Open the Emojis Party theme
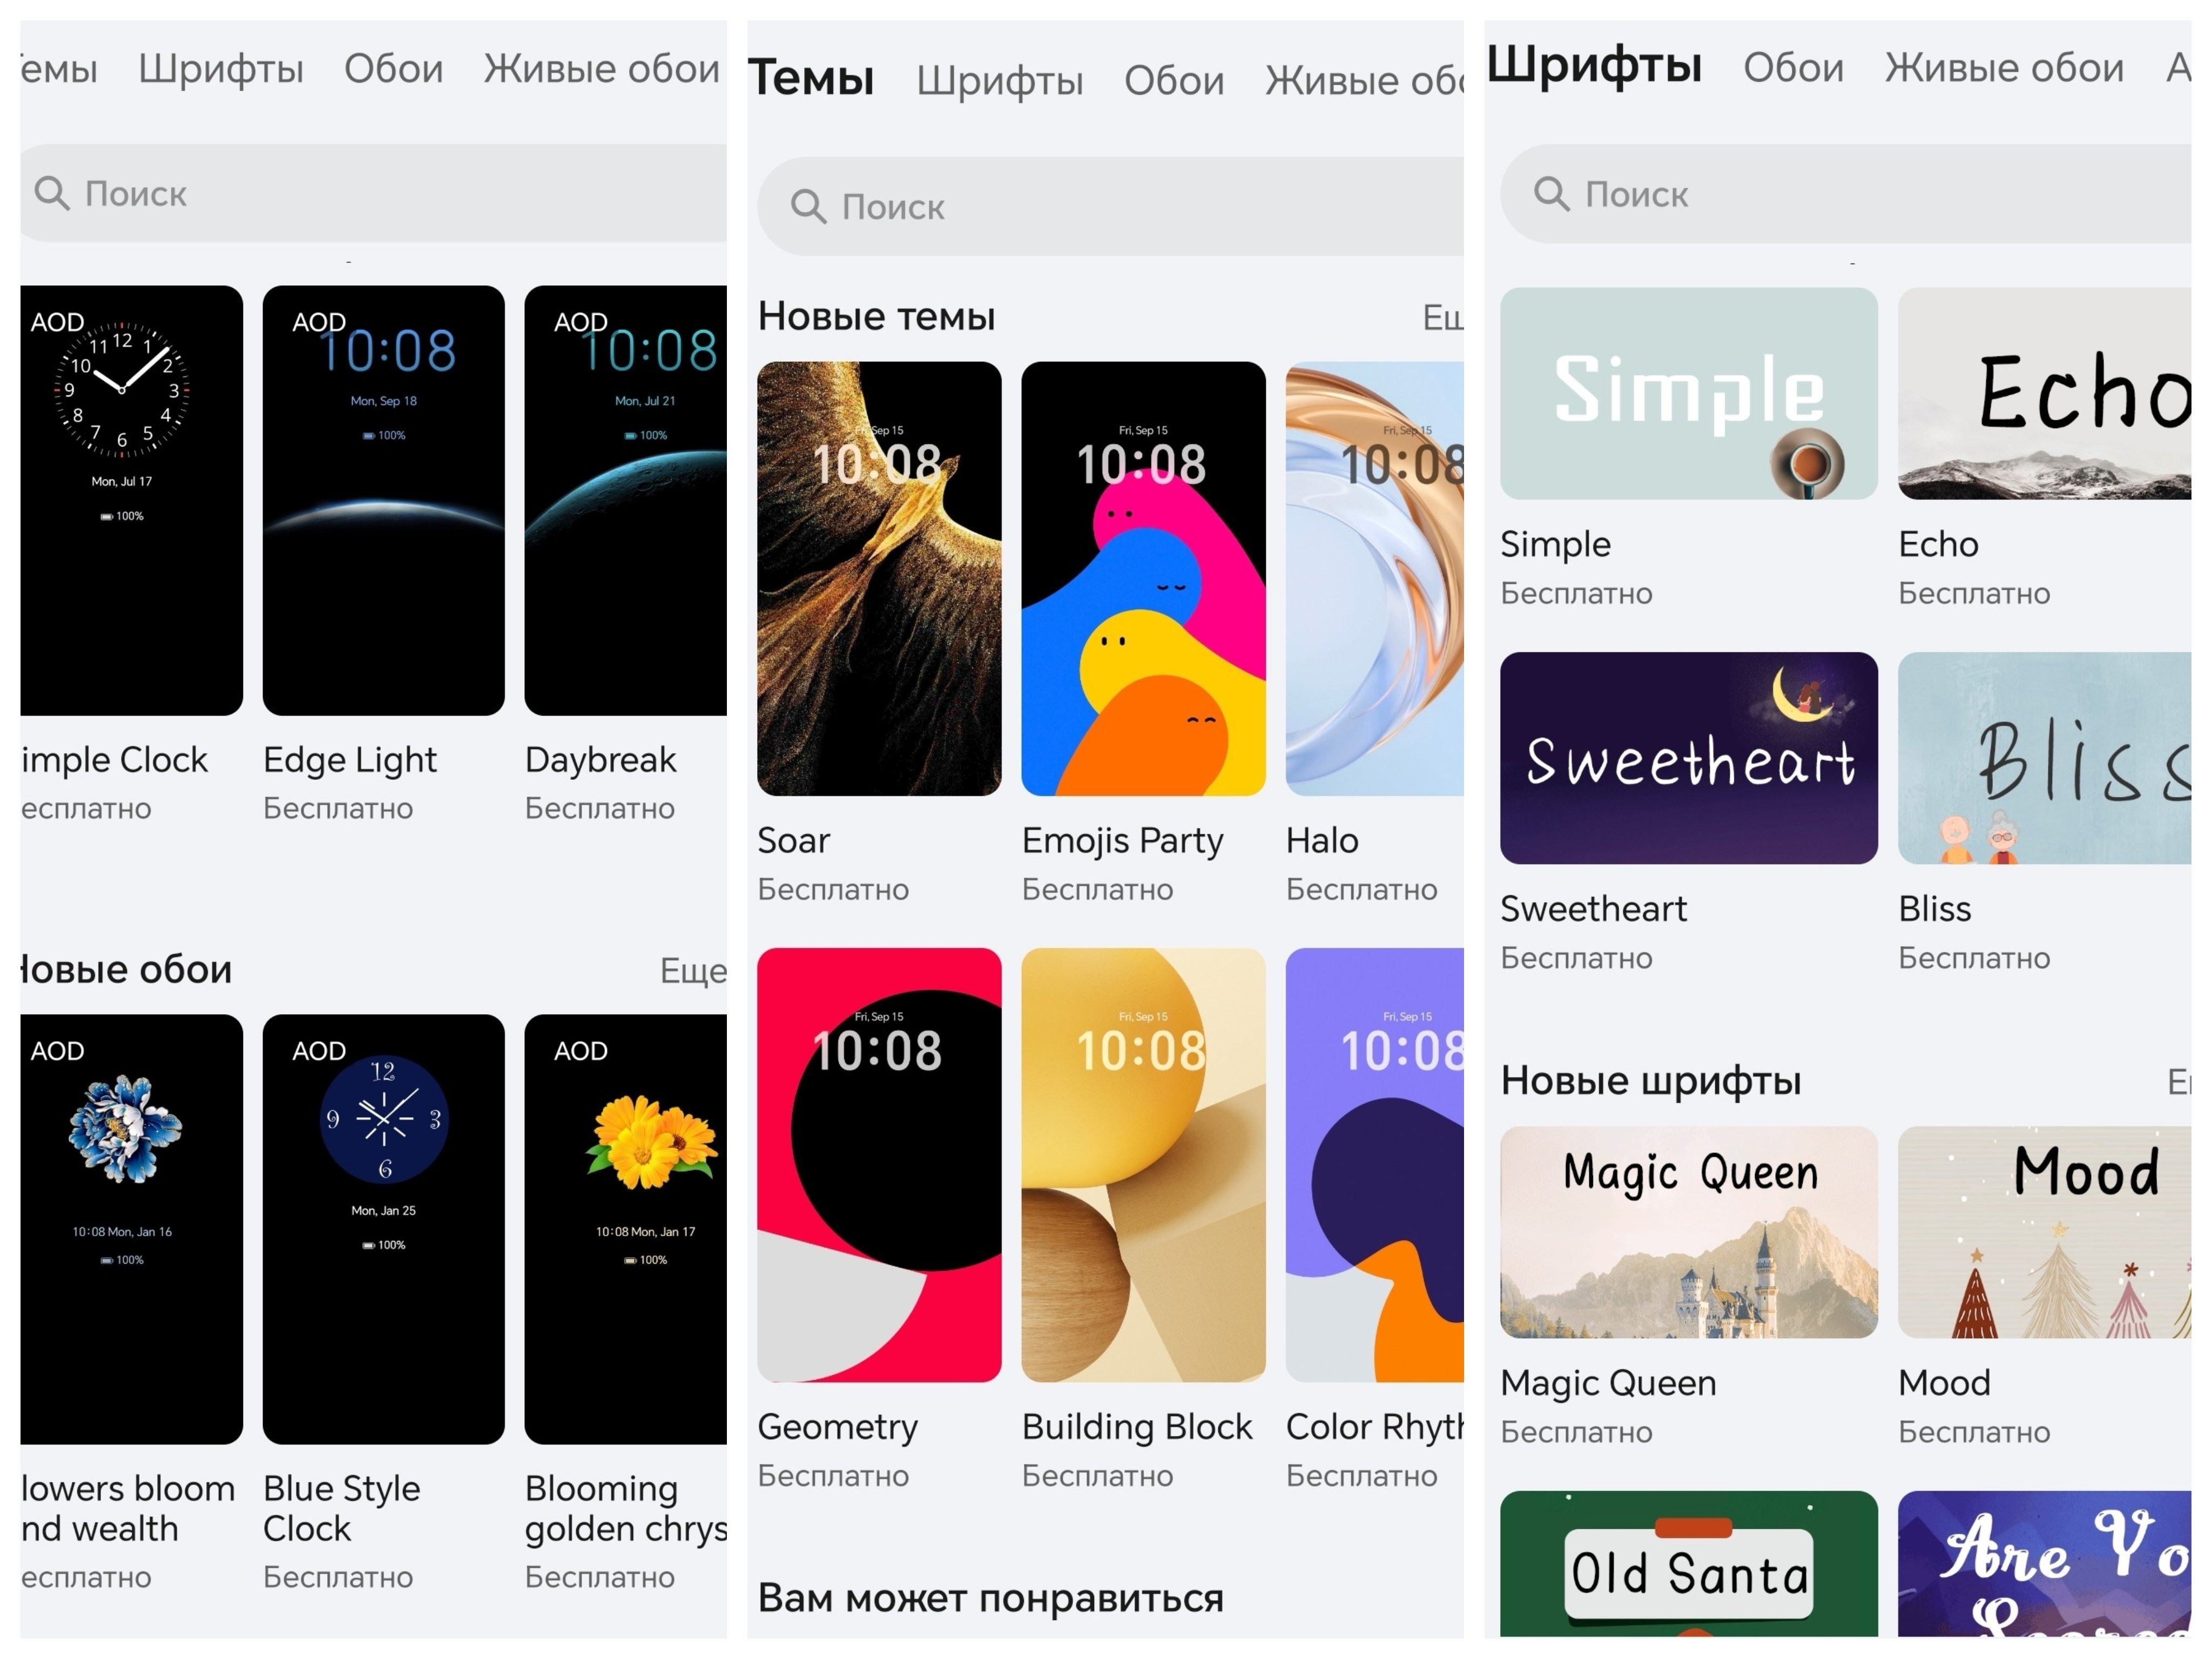 (x=1143, y=579)
